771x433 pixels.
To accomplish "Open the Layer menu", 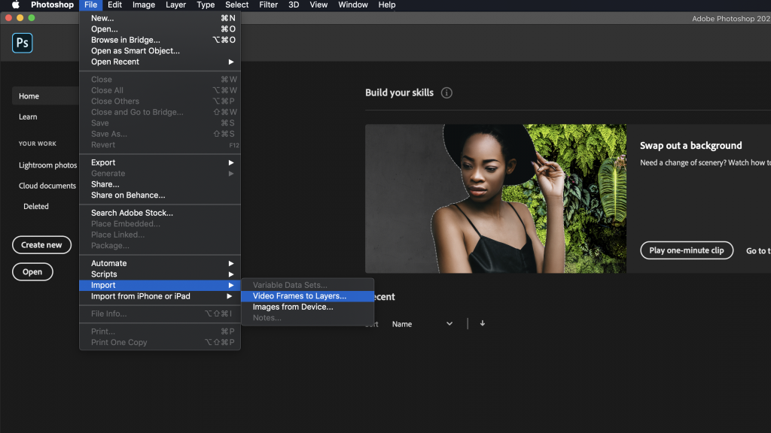I will coord(175,5).
